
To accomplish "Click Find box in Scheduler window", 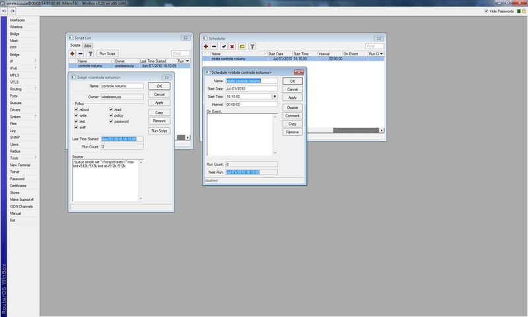I will point(374,46).
